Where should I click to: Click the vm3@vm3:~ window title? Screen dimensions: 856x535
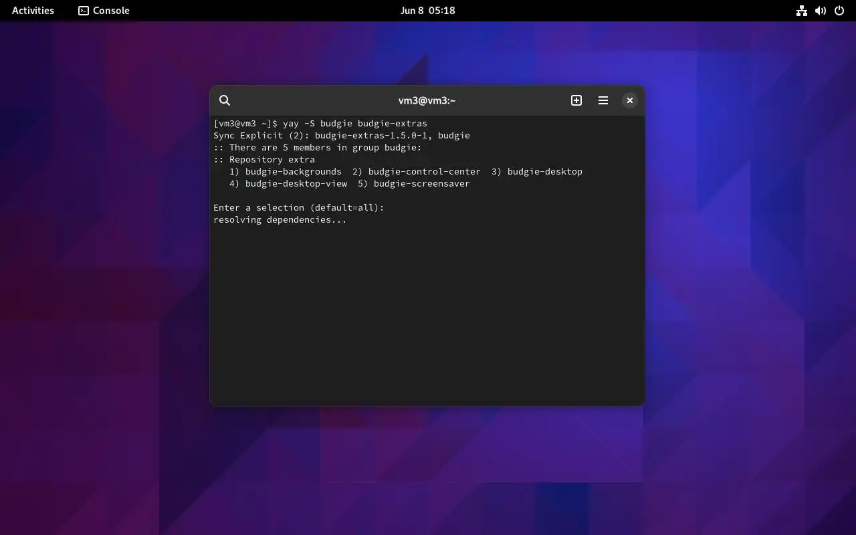click(427, 100)
